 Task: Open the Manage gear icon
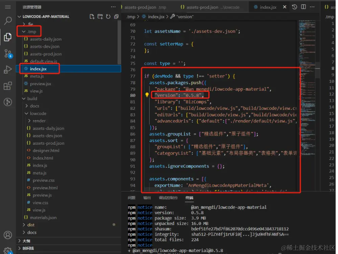pyautogui.click(x=8, y=251)
